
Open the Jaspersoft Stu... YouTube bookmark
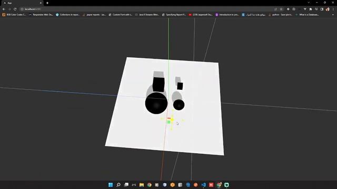201,15
